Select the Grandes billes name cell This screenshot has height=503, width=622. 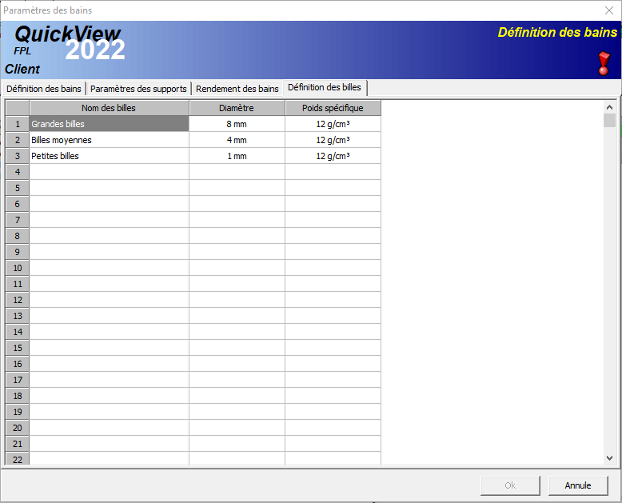point(109,124)
